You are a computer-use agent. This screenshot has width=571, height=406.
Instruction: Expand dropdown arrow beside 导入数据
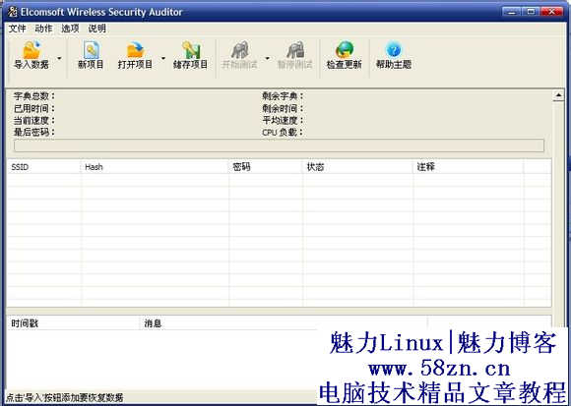(59, 58)
